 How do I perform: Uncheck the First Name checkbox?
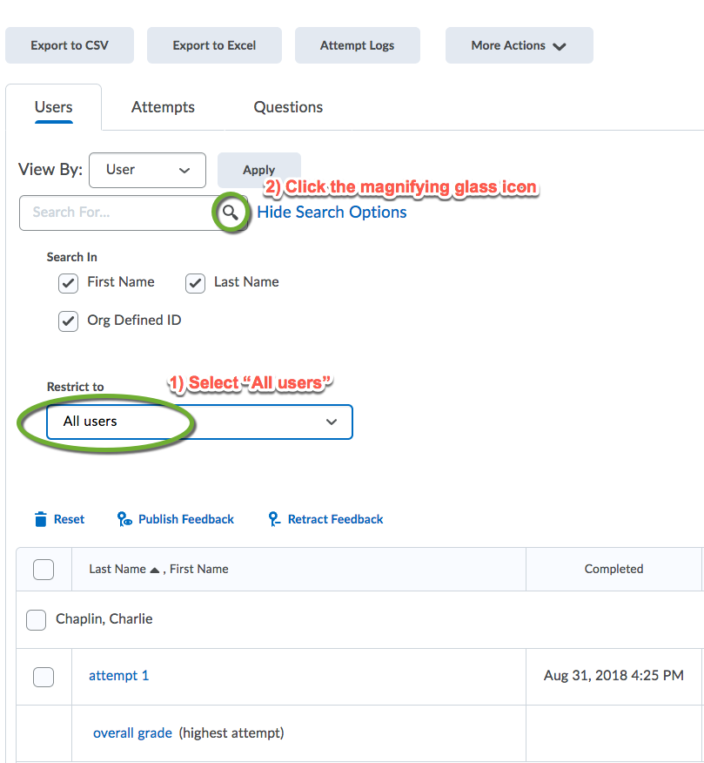click(69, 283)
